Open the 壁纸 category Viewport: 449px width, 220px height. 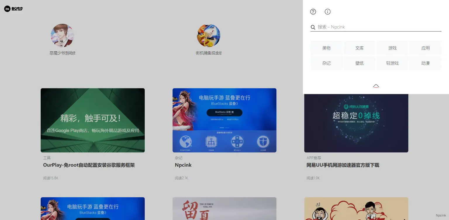(x=359, y=63)
